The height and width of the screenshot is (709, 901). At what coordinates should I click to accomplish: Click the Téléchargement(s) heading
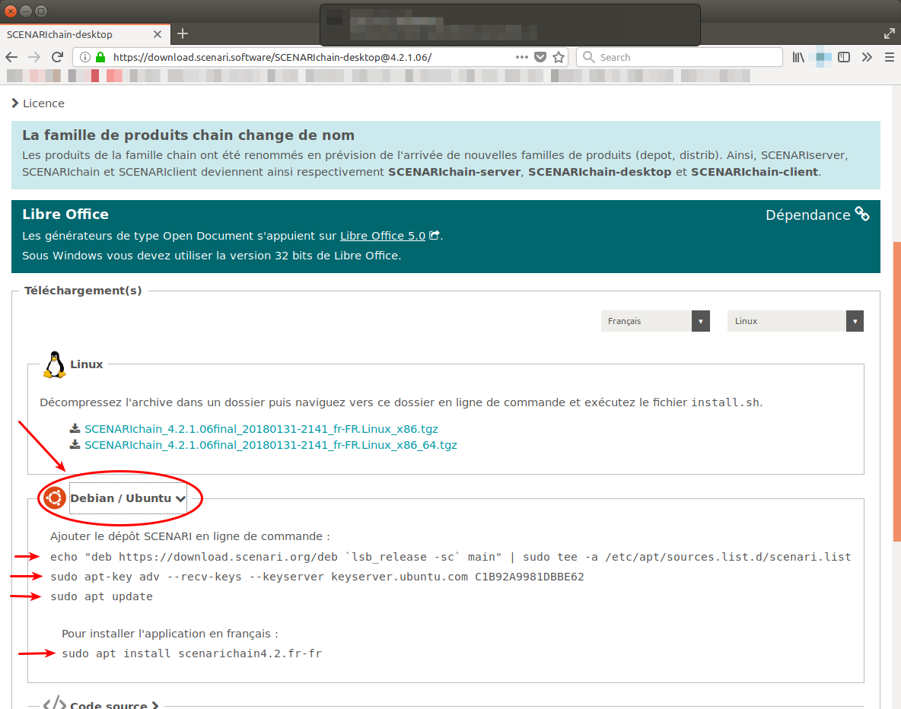(83, 290)
